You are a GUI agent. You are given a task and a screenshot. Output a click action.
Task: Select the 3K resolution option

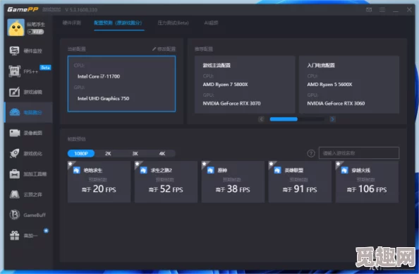click(x=135, y=153)
